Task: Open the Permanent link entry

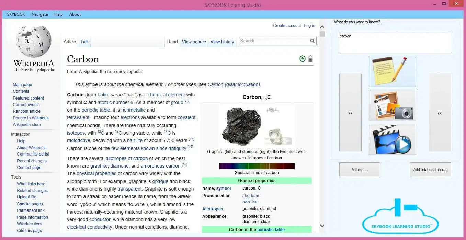Action: click(31, 210)
